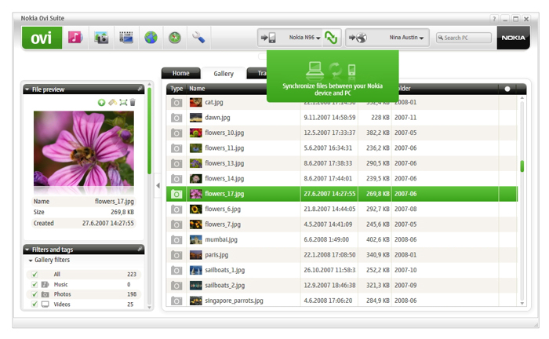Collapse the Gallery filters section
Image resolution: width=549 pixels, height=339 pixels.
click(x=31, y=260)
